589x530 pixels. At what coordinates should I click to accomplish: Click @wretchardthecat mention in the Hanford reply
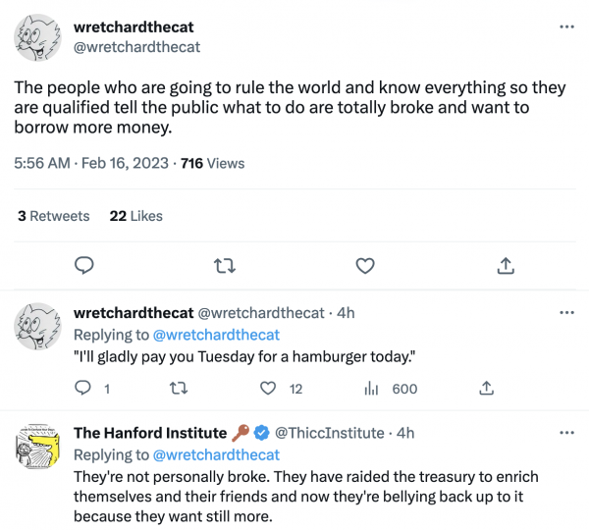[216, 454]
